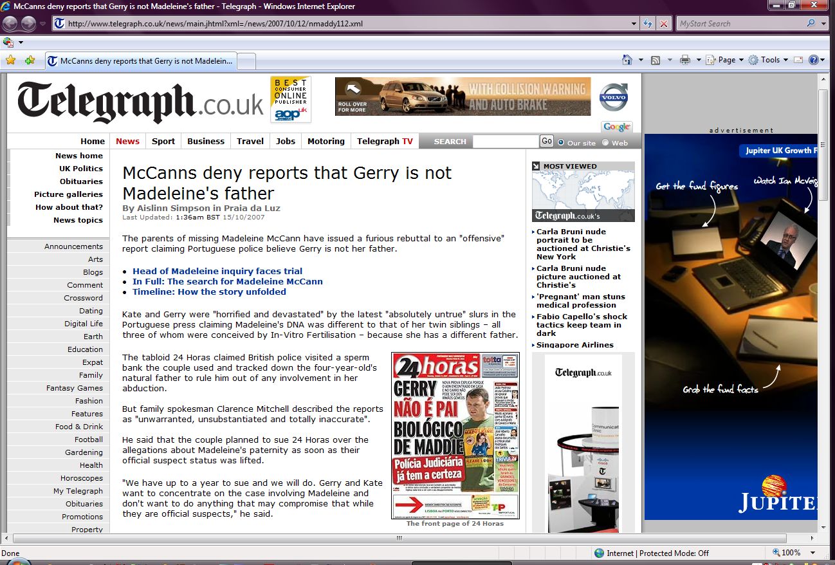
Task: Open the Business section tab
Action: pyautogui.click(x=206, y=141)
